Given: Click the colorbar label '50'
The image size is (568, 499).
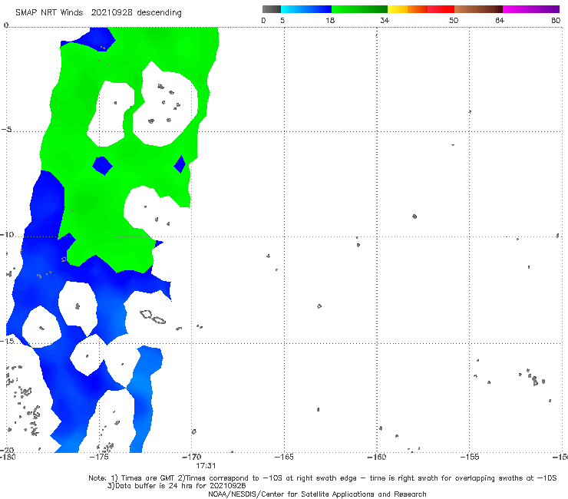Looking at the screenshot, I should (x=454, y=21).
